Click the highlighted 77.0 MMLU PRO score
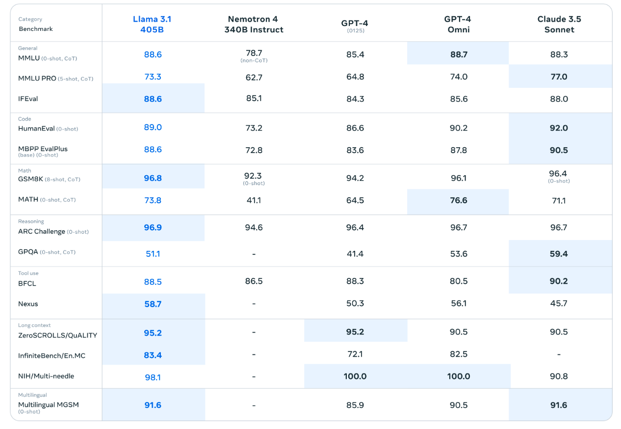Screen dimensions: 621x429 (x=559, y=77)
